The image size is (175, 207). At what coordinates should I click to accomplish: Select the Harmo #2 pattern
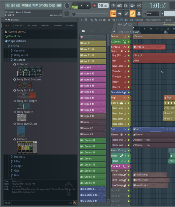(93, 128)
